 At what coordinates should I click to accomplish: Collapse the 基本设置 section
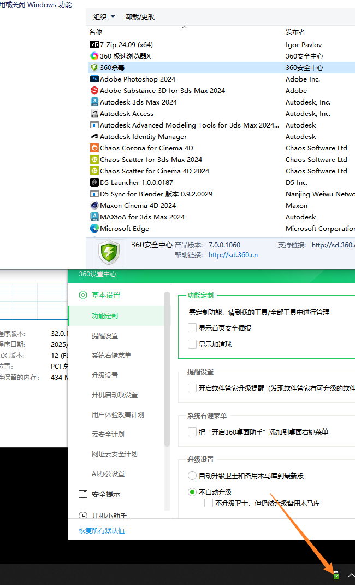[105, 295]
